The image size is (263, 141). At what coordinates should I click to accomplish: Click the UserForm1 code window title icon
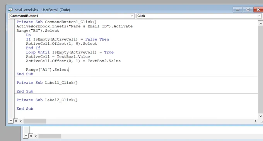(10, 10)
